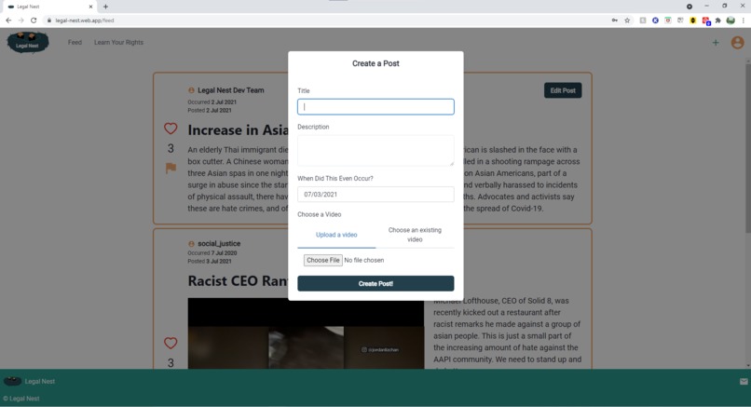751x407 pixels.
Task: Click the footer Legal Nest logo
Action: point(13,381)
